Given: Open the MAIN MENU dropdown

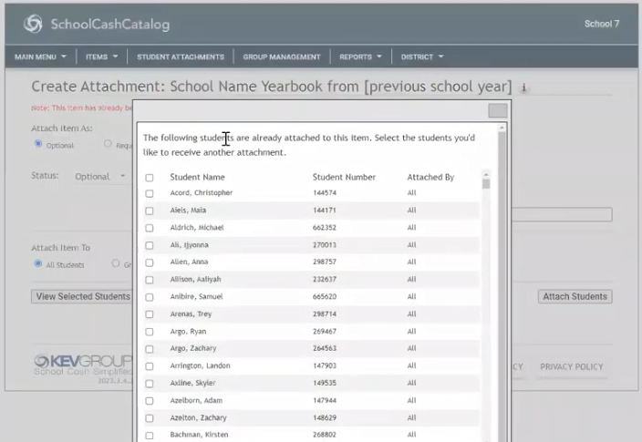Looking at the screenshot, I should click(40, 57).
